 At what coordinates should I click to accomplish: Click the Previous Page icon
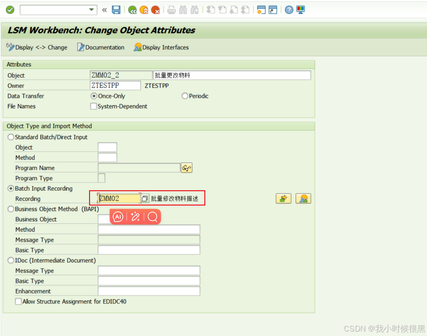[x=222, y=10]
